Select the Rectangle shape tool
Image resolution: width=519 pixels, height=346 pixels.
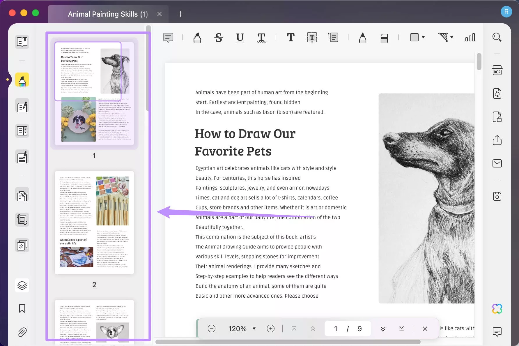(x=414, y=37)
